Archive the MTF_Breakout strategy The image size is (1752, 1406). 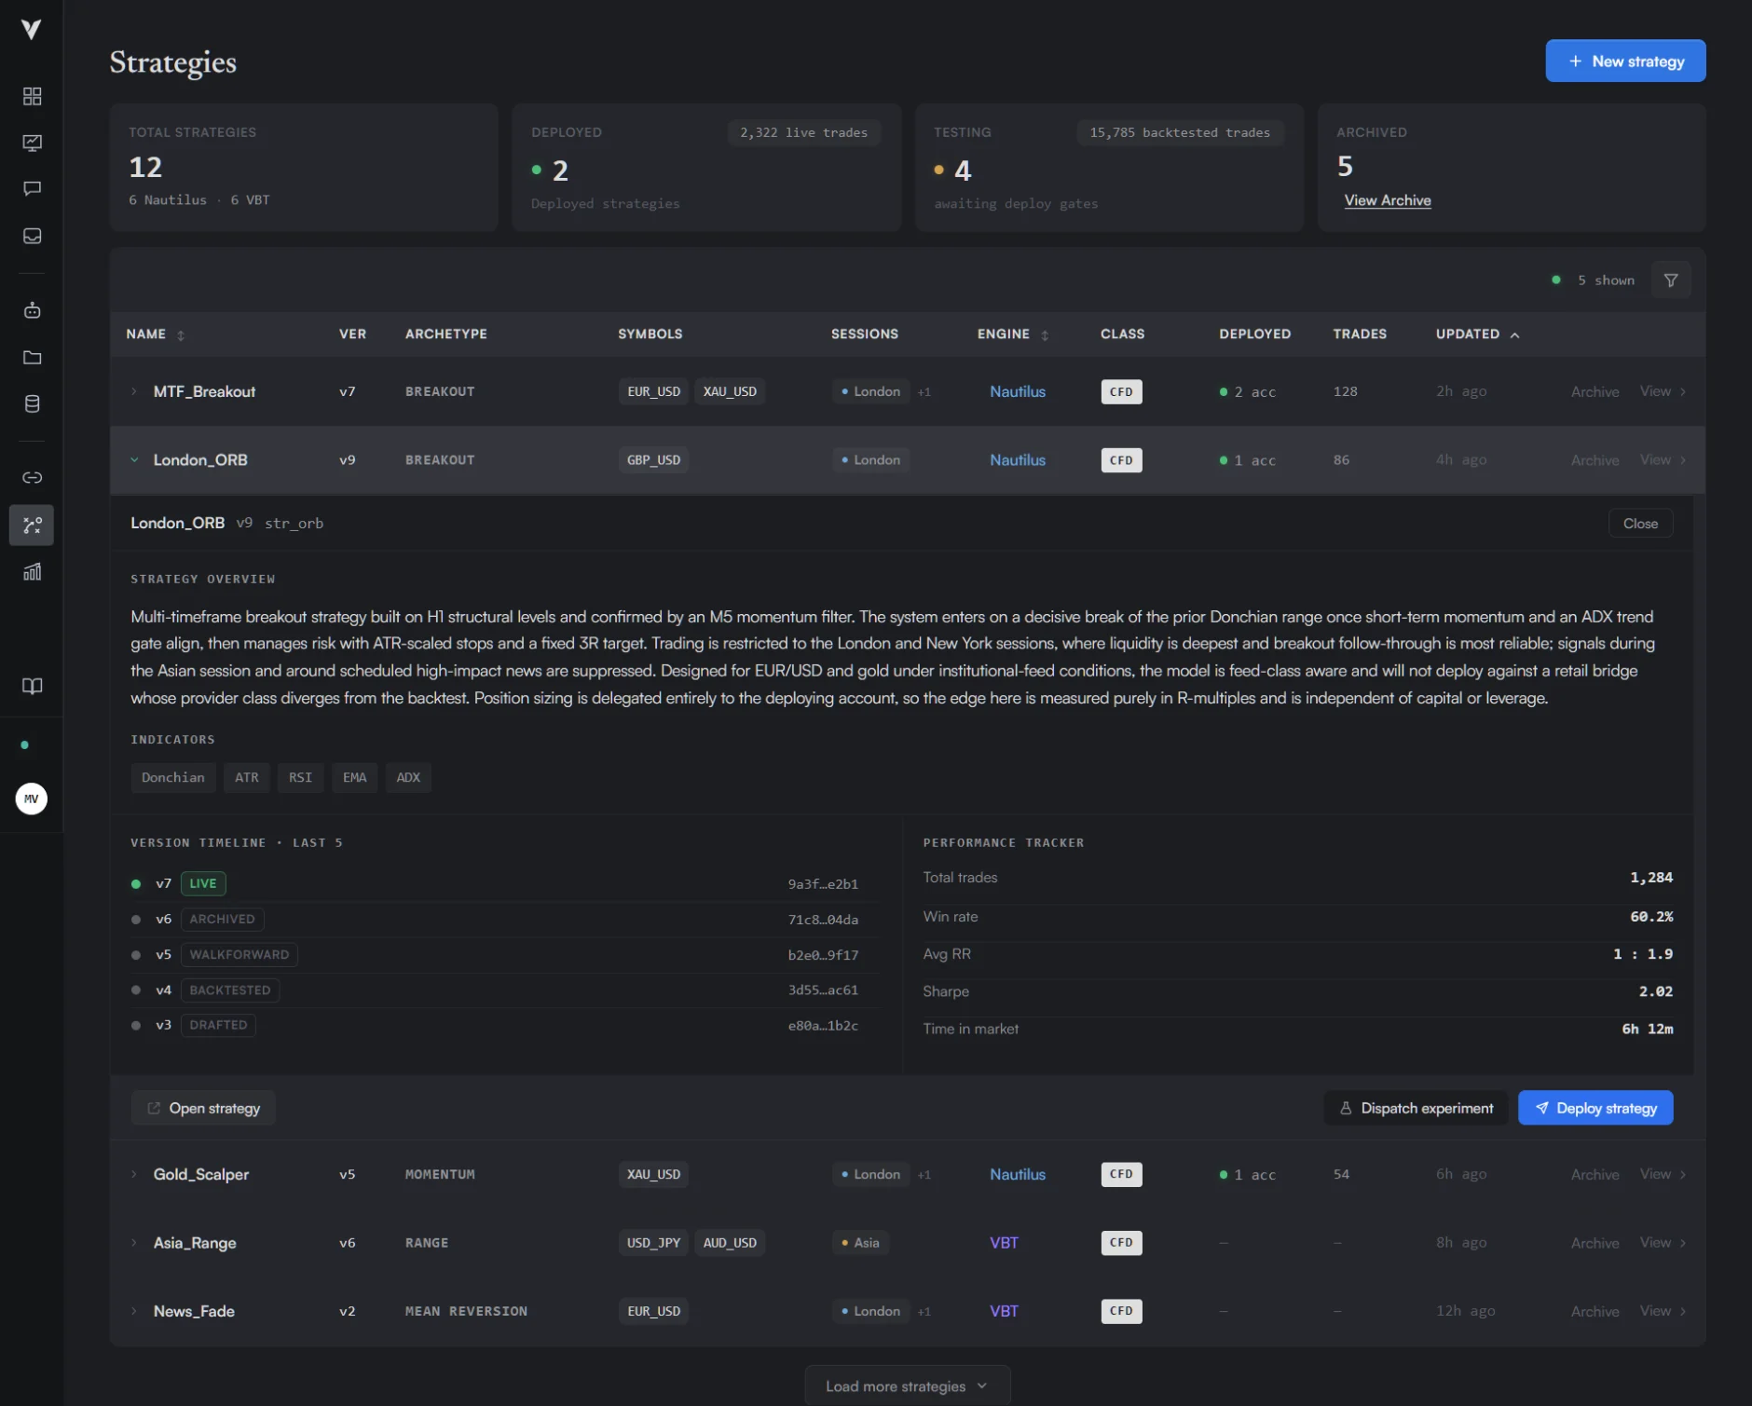click(1595, 391)
